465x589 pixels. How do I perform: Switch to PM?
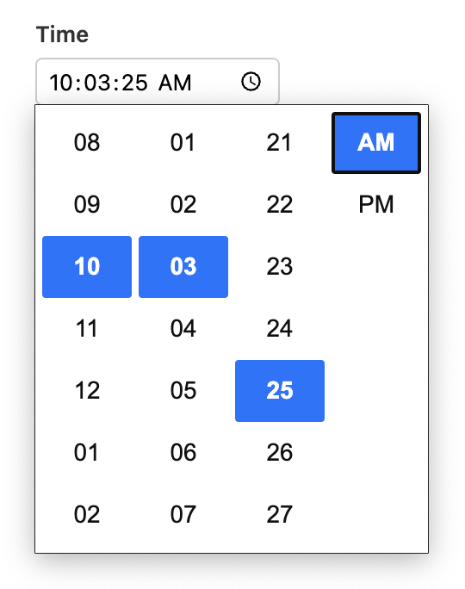coord(376,205)
